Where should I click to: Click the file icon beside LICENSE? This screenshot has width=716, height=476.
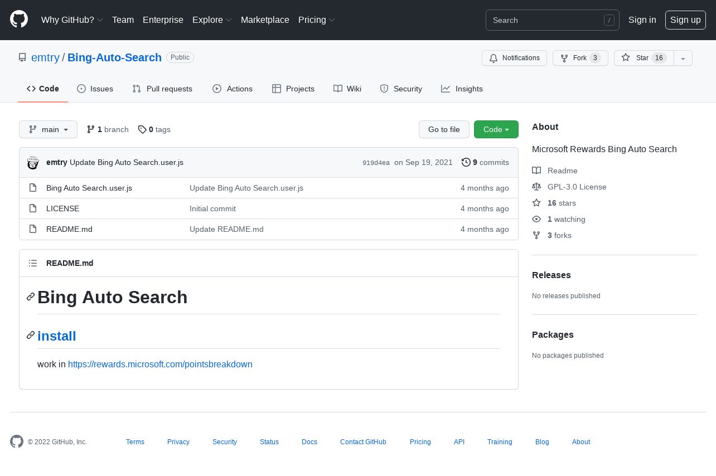33,208
